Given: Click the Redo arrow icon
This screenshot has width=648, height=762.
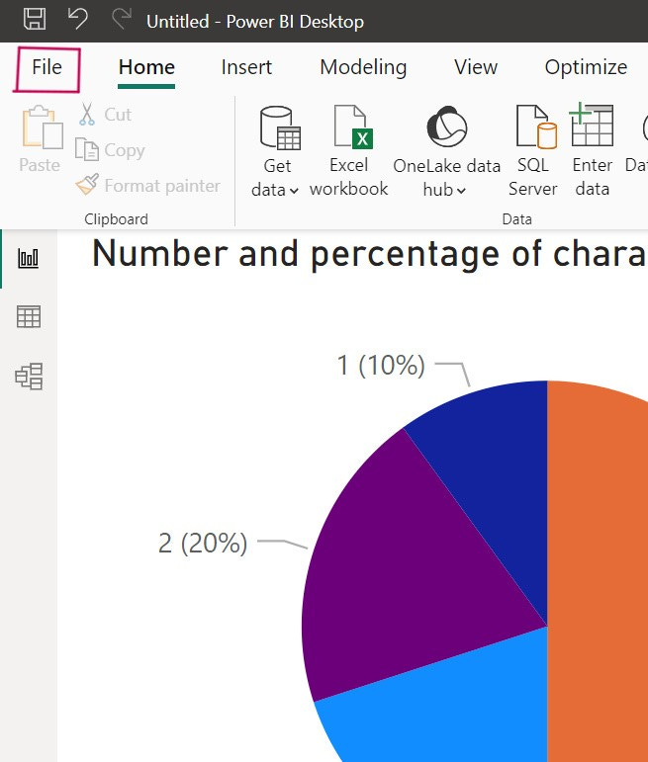Looking at the screenshot, I should (x=122, y=20).
